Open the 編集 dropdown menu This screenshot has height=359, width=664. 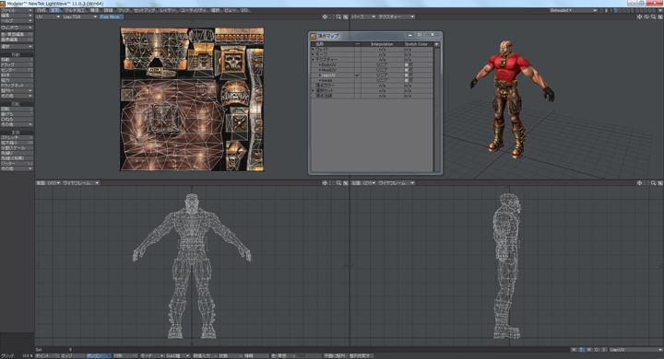coord(17,16)
